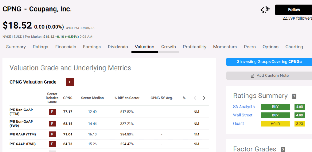Click SA Analysts 4.00 score
The image size is (312, 152).
click(300, 107)
